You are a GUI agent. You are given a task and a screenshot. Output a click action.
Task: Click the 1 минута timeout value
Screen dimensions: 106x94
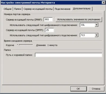(x=52, y=45)
